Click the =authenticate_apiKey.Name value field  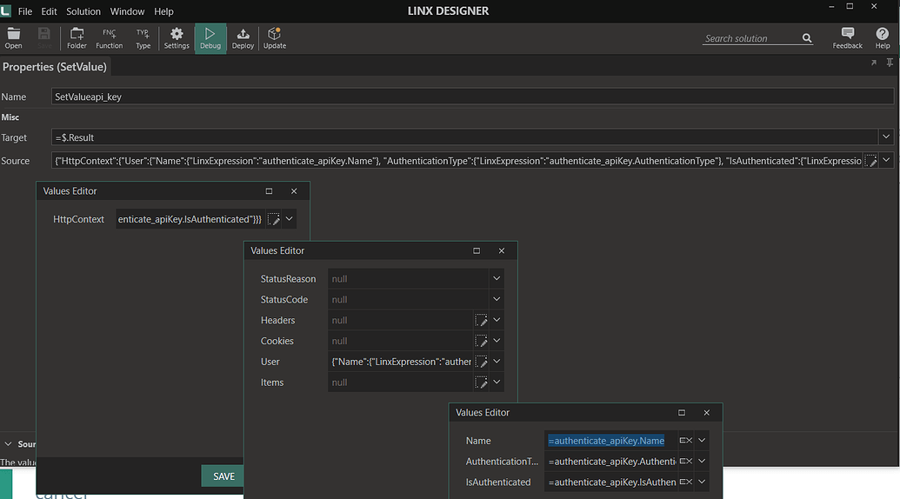click(610, 441)
